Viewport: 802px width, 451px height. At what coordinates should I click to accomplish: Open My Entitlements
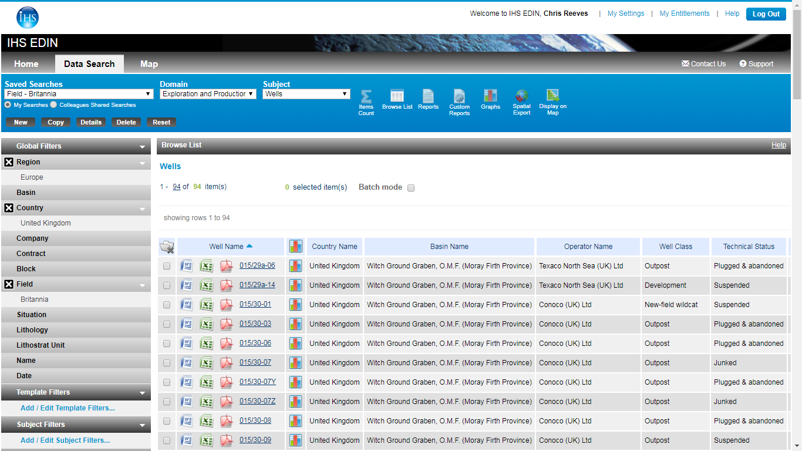point(685,14)
